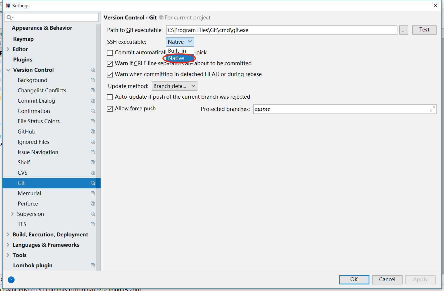Screen dimensions: 444x291
Task: Open Keymap settings
Action: pyautogui.click(x=23, y=39)
